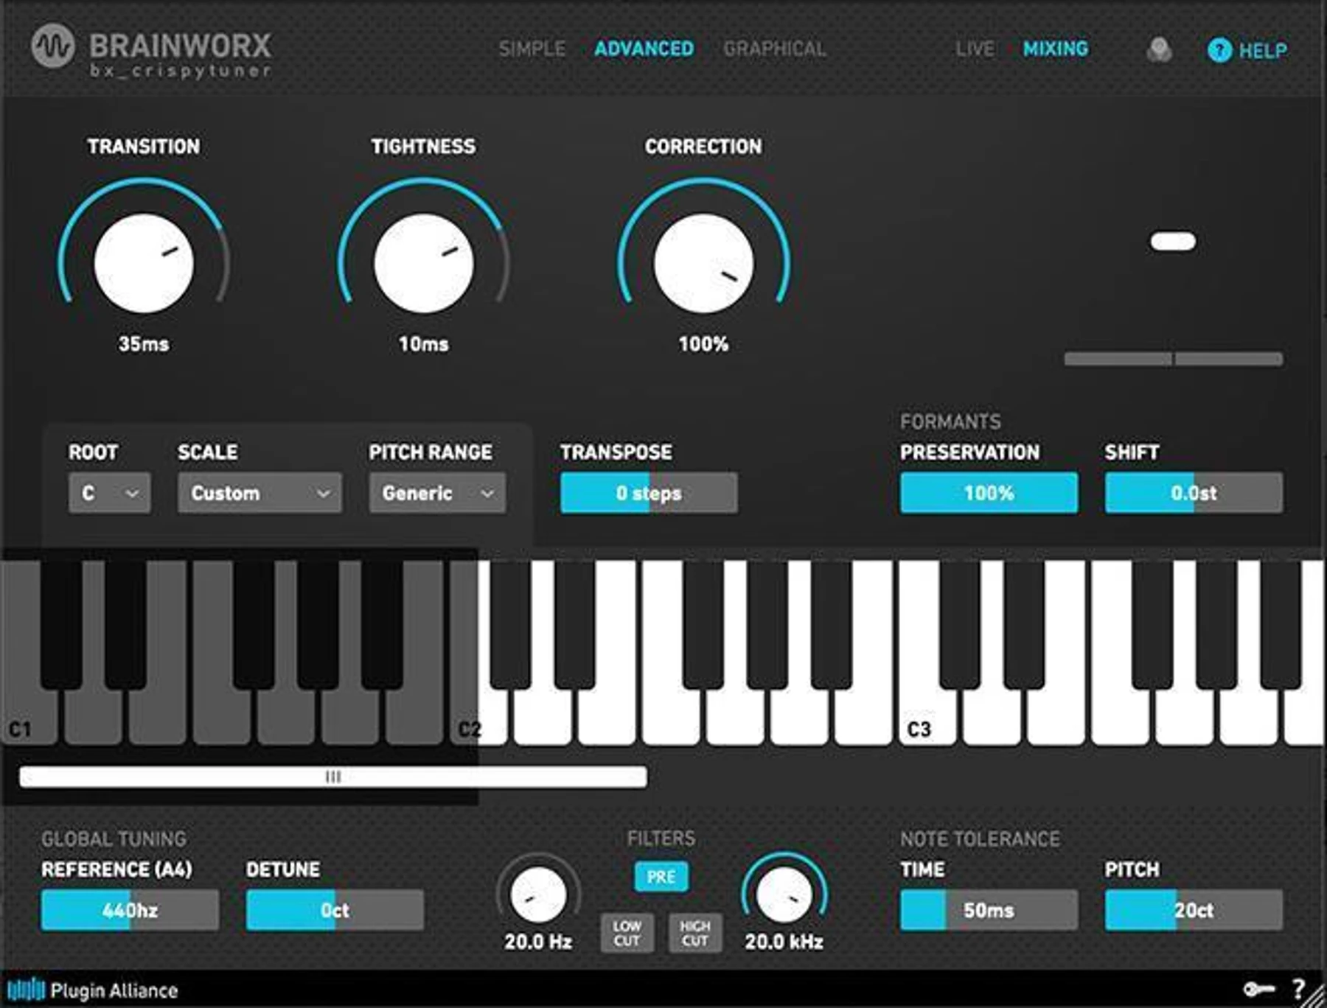Click the CORRECTION knob

(704, 263)
